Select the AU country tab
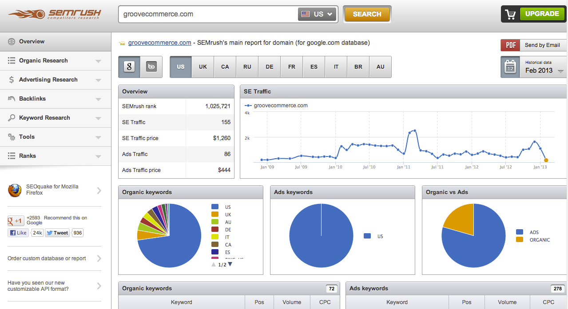This screenshot has height=309, width=568. (381, 67)
